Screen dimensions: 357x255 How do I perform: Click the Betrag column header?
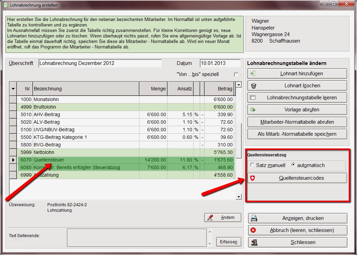pos(219,89)
